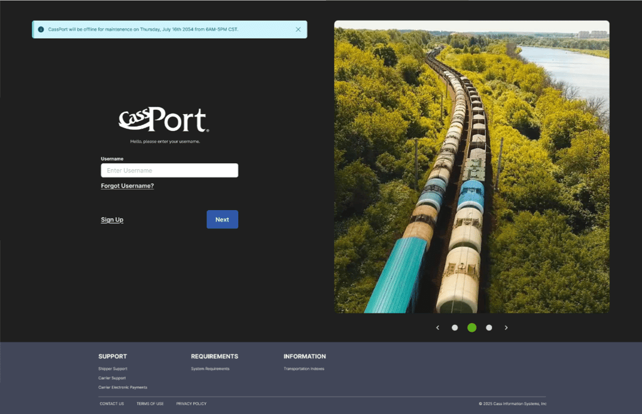The width and height of the screenshot is (642, 414).
Task: Click the SUPPORT footer heading
Action: (x=113, y=356)
